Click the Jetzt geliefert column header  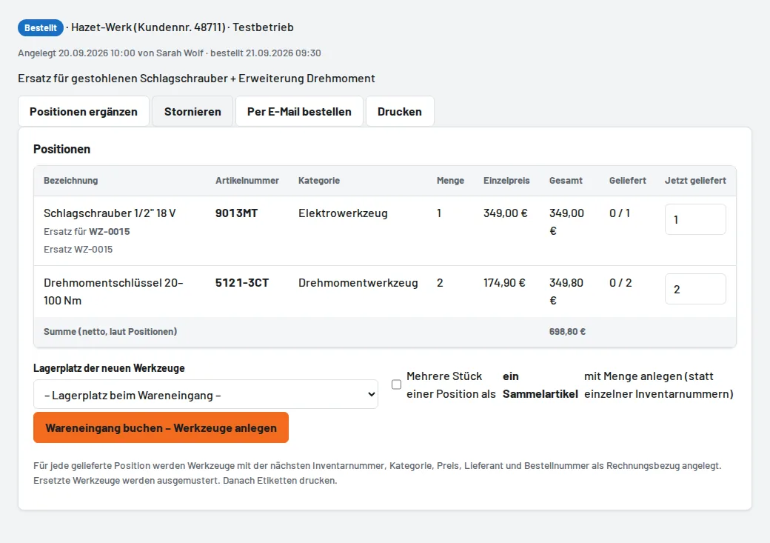tap(695, 180)
